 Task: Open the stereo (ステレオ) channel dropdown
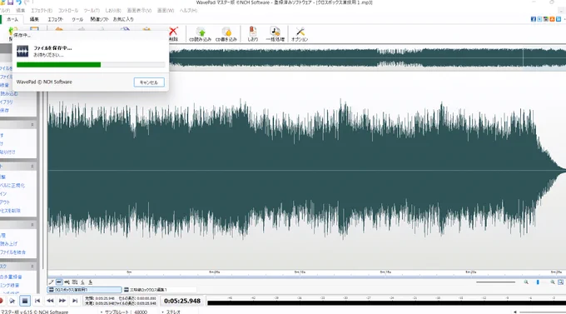(x=171, y=312)
